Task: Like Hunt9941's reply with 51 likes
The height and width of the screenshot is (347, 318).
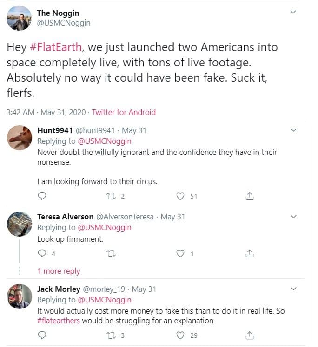Action: [x=181, y=196]
